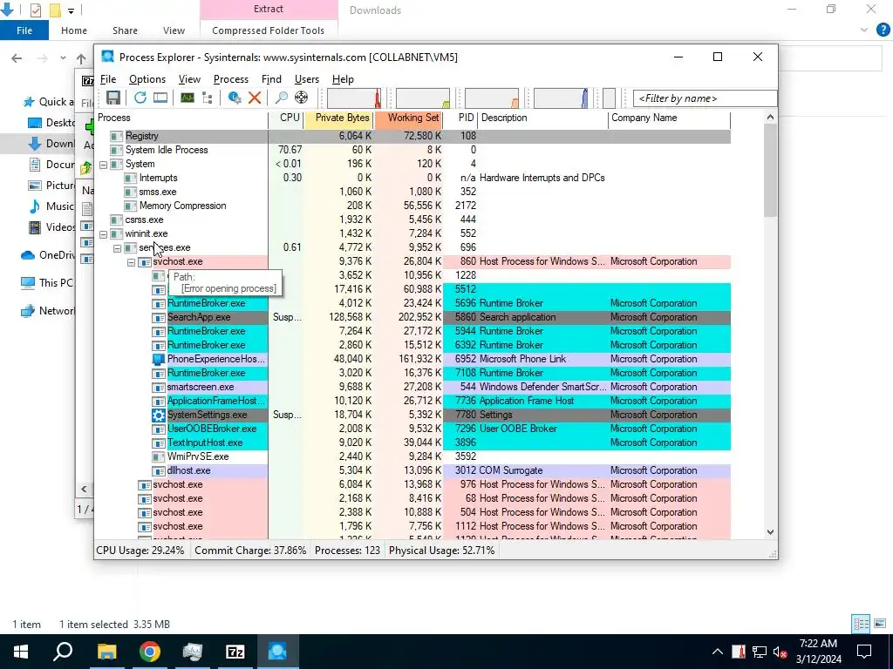Sort by the CPU column header
Viewport: 893px width, 669px height.
click(x=286, y=118)
